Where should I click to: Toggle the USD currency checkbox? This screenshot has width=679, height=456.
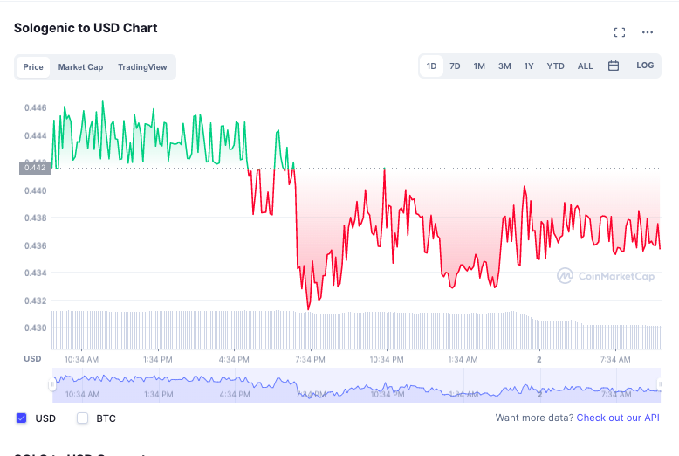click(21, 418)
